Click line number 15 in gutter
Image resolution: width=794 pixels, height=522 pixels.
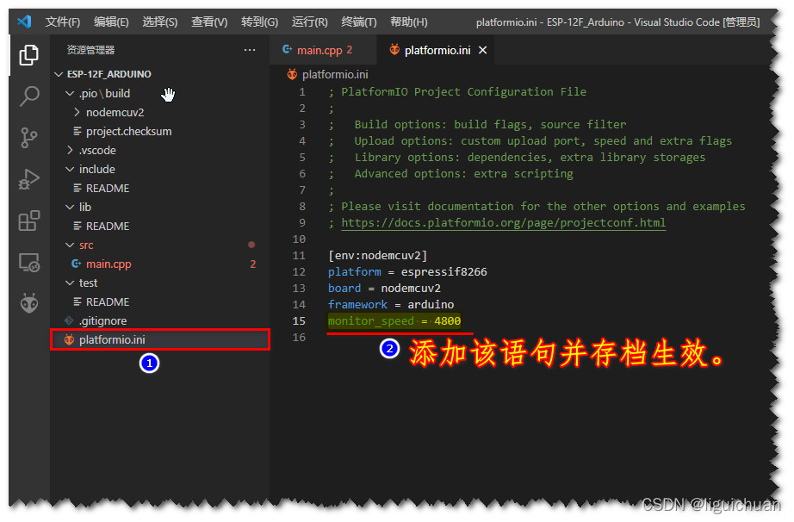click(x=299, y=321)
